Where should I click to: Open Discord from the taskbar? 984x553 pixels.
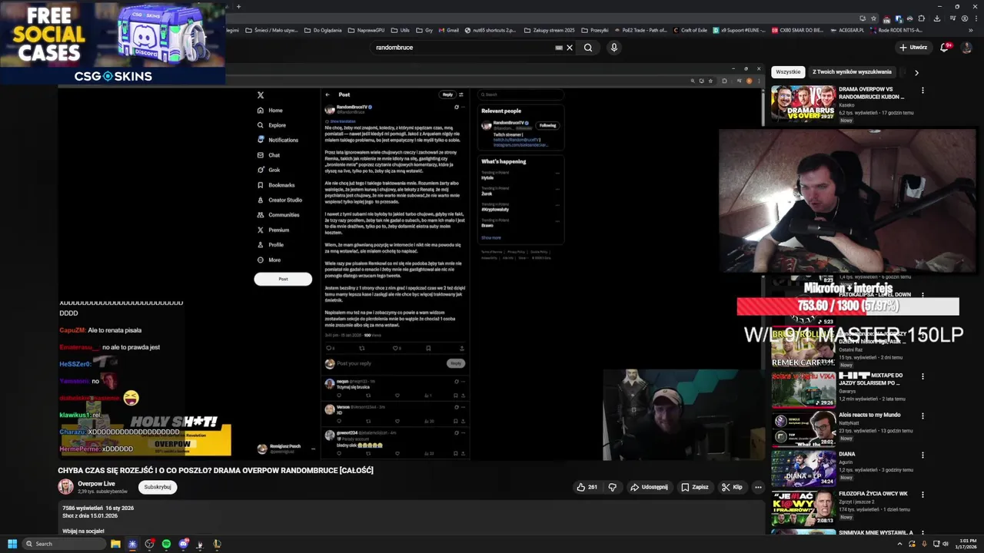[183, 544]
